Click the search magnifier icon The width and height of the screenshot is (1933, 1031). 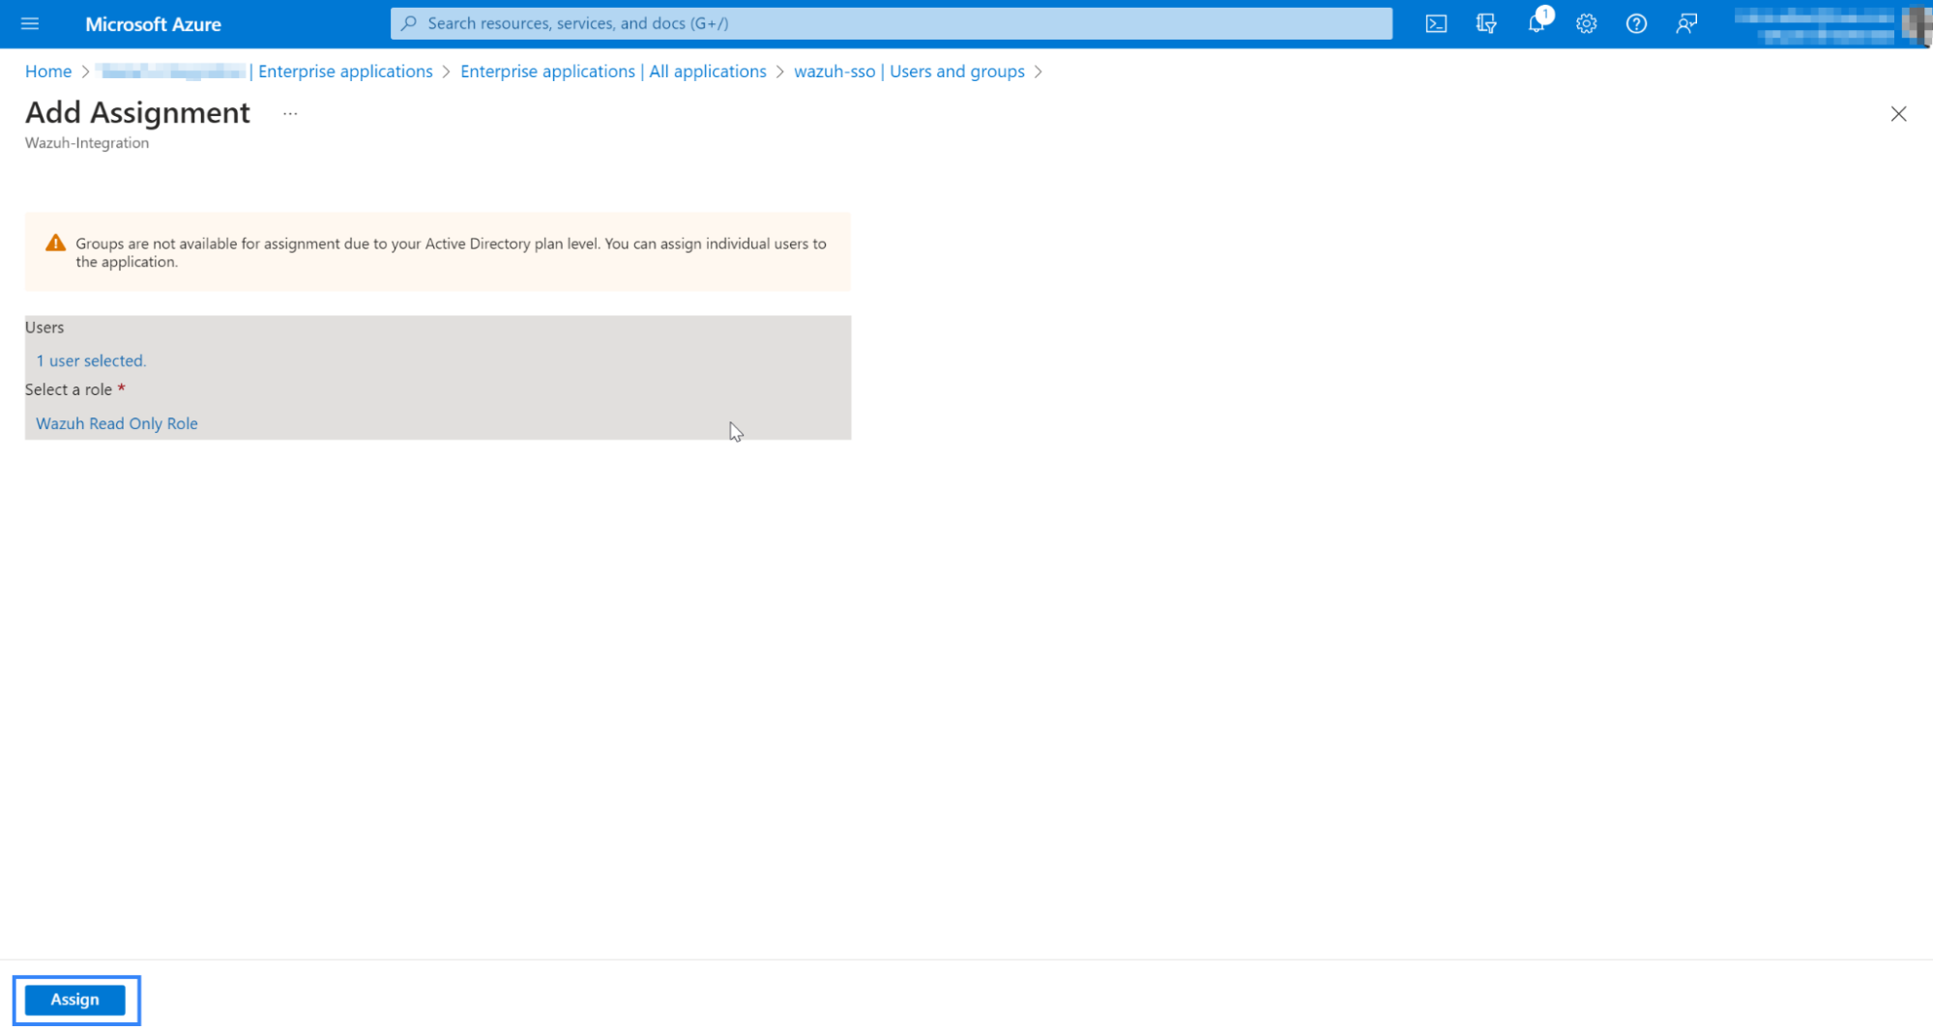(409, 23)
